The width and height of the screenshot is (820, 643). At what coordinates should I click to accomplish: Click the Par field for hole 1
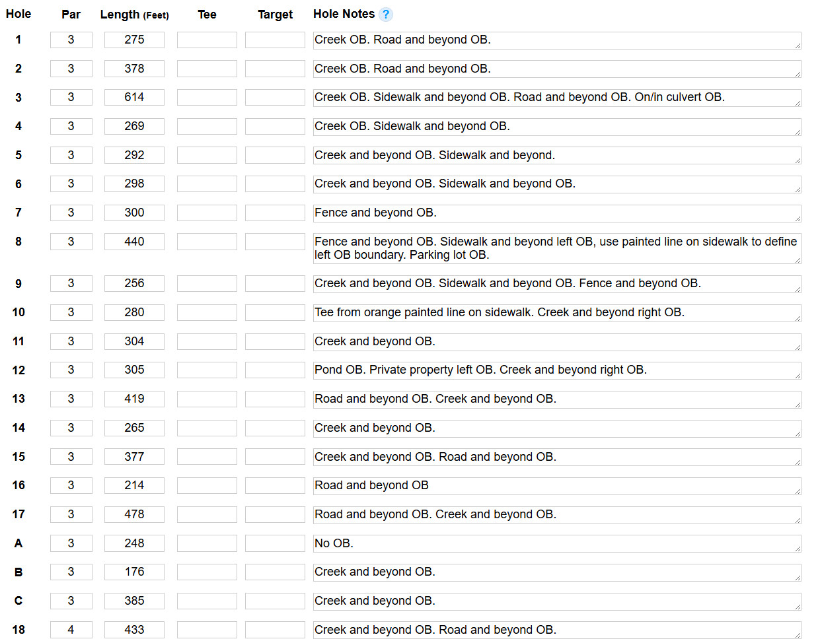tap(71, 40)
